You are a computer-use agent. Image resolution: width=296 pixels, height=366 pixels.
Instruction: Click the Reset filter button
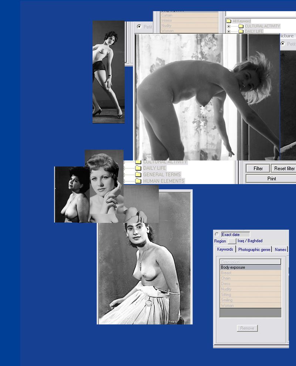click(284, 168)
